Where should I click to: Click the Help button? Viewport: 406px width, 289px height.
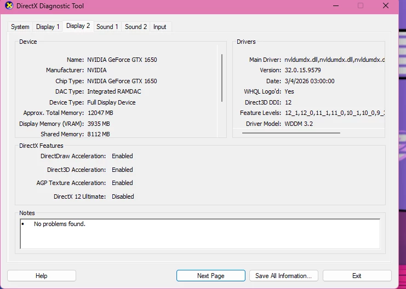pos(42,276)
